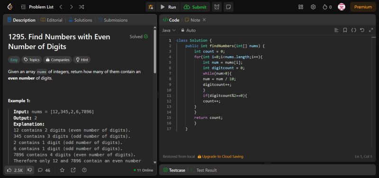Click the Ln 1, Col 1 status text

click(x=363, y=157)
